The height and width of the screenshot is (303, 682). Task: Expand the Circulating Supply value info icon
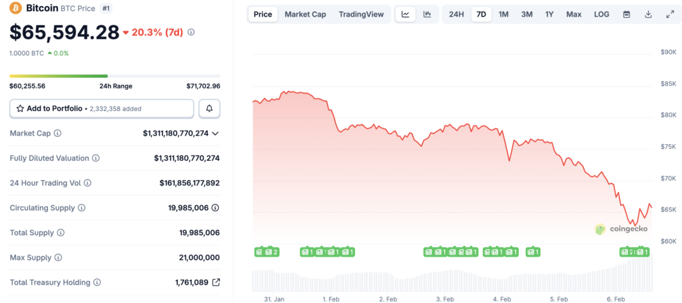(x=215, y=208)
